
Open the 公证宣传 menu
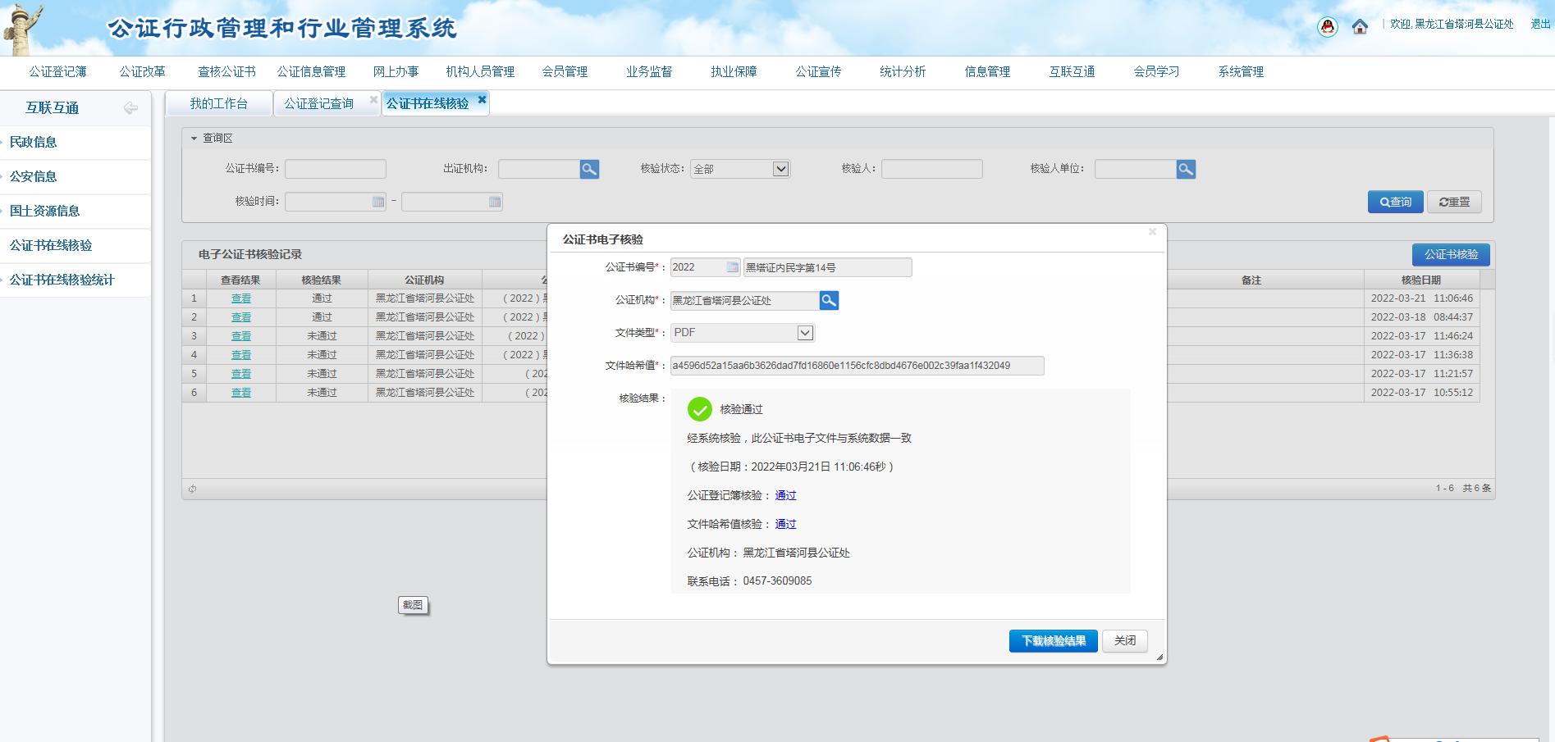coord(818,71)
